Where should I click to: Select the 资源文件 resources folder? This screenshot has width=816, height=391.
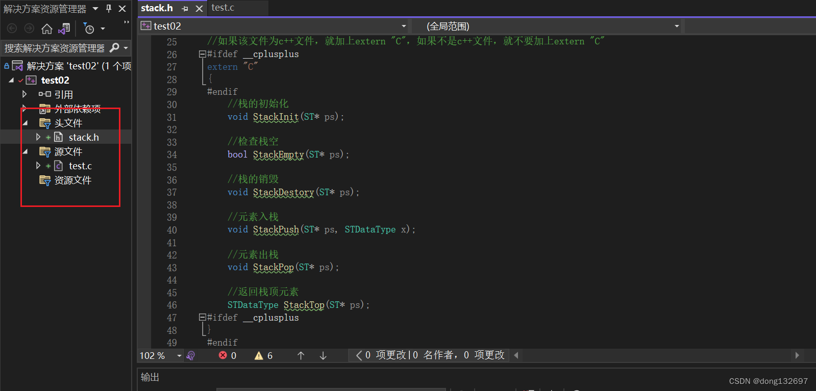point(72,180)
